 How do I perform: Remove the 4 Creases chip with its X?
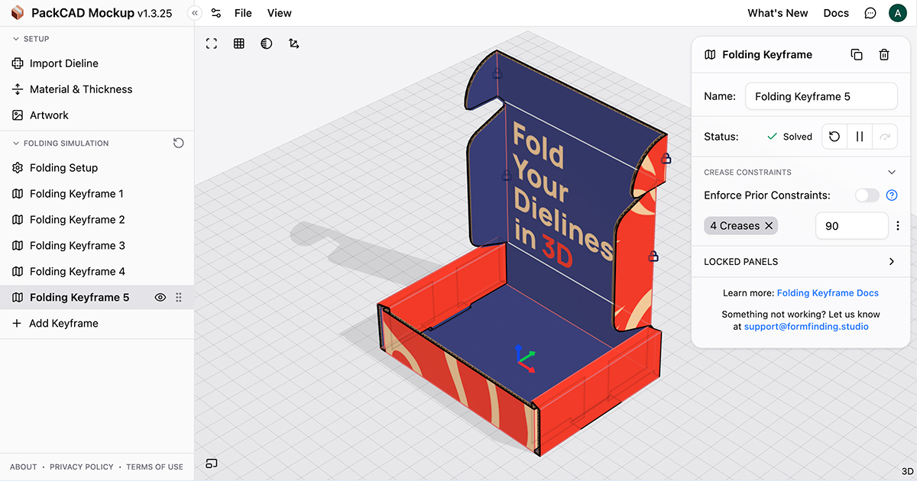[769, 225]
